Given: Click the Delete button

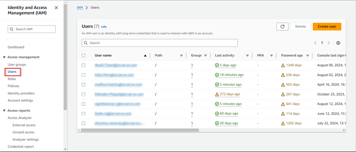Looking at the screenshot, I should click(301, 27).
